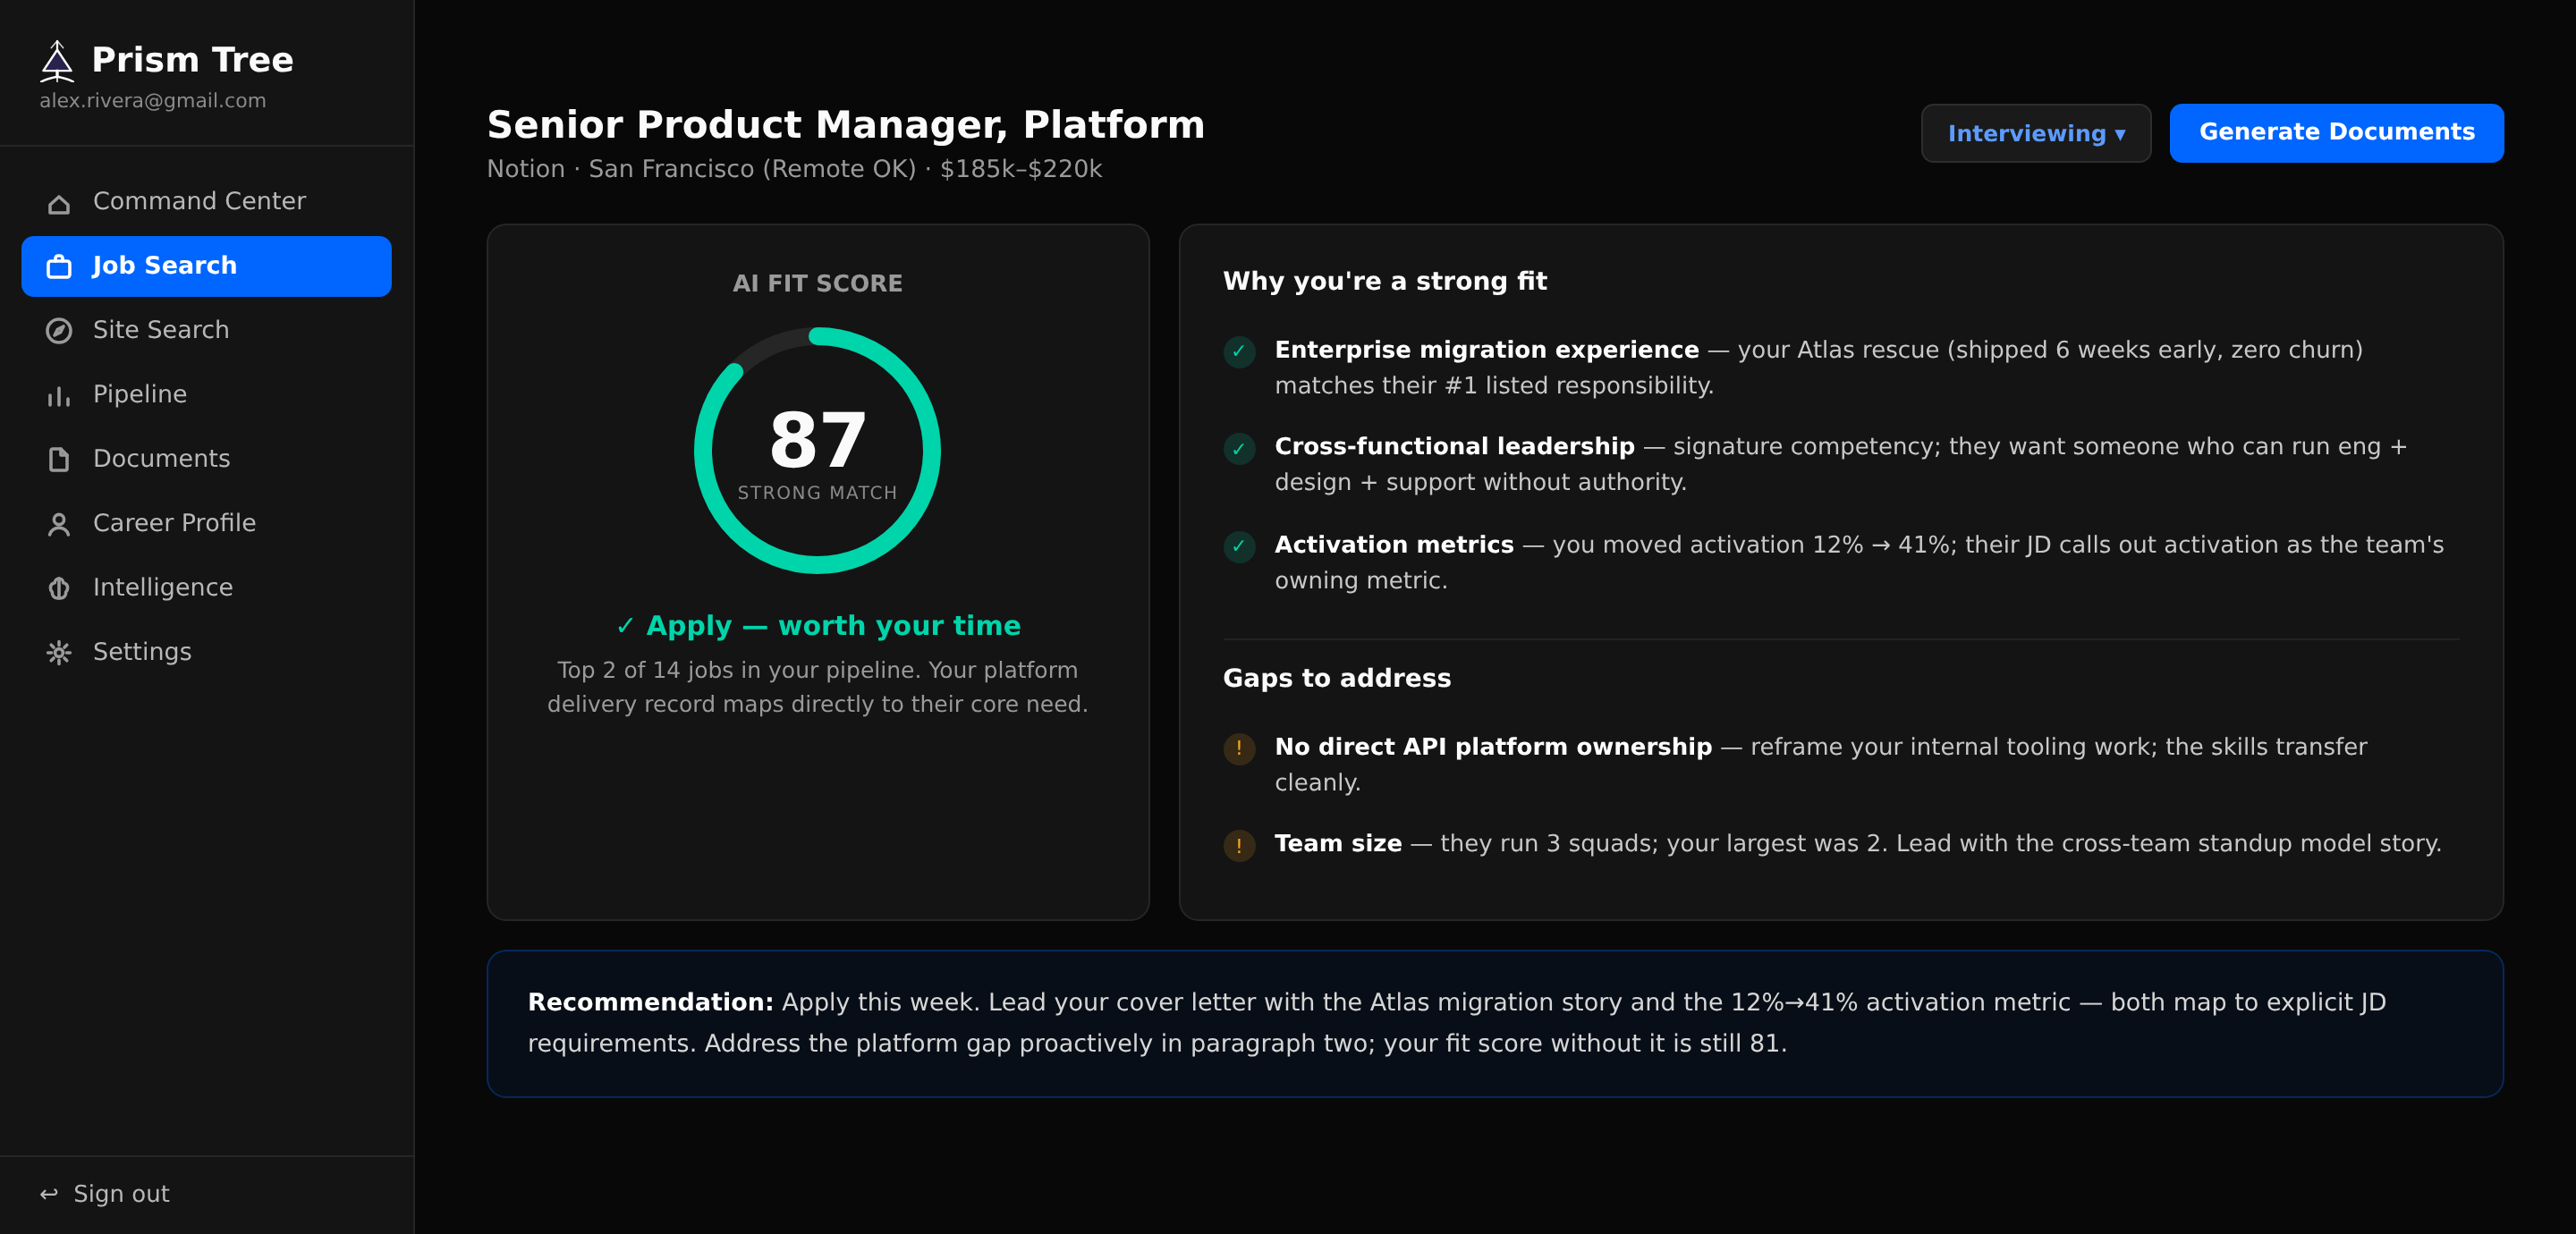Open the Command Center page

(206, 202)
